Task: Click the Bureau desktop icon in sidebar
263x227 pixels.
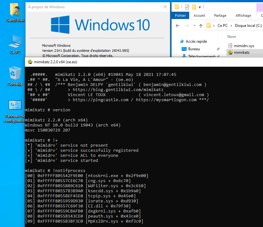Action: 184,49
